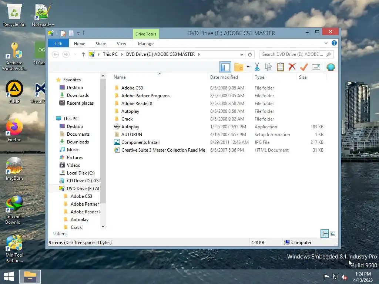The width and height of the screenshot is (379, 284).
Task: Select Creative Suite 3 Read Me file
Action: [163, 150]
